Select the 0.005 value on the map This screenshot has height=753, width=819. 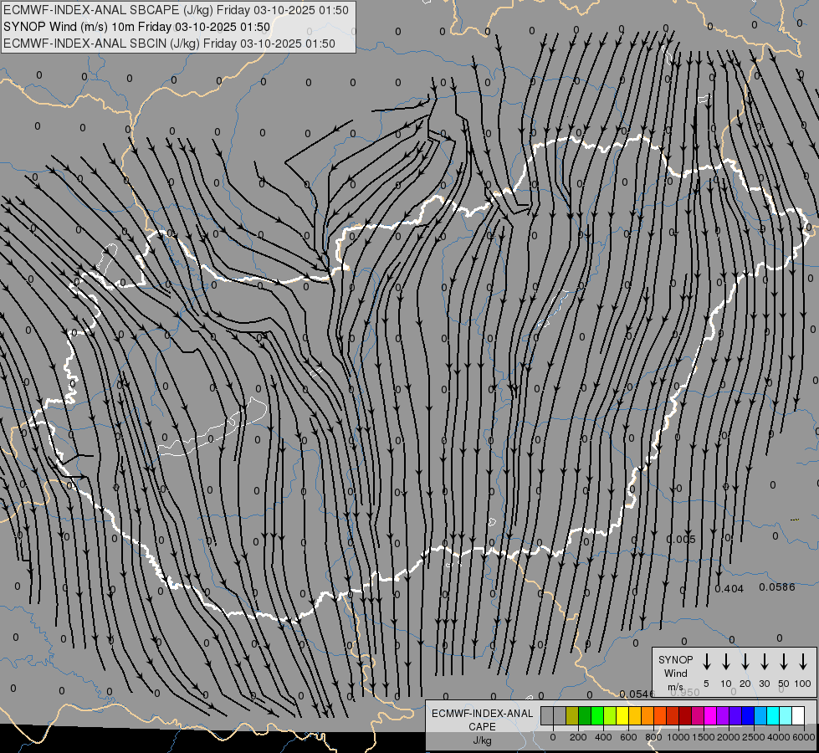[x=681, y=539]
